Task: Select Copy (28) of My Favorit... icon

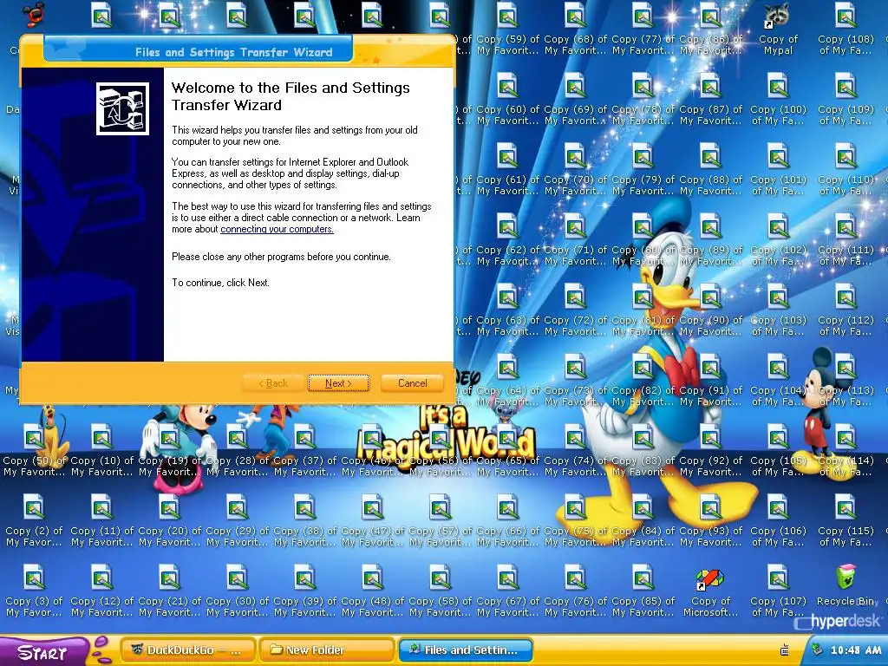Action: coord(238,436)
